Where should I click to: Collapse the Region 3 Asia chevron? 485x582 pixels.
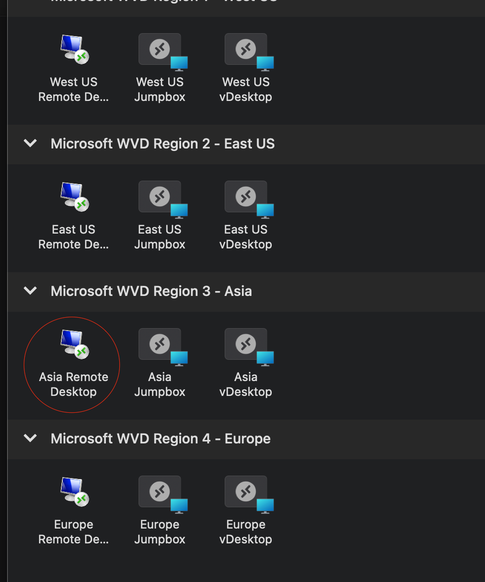pos(30,291)
